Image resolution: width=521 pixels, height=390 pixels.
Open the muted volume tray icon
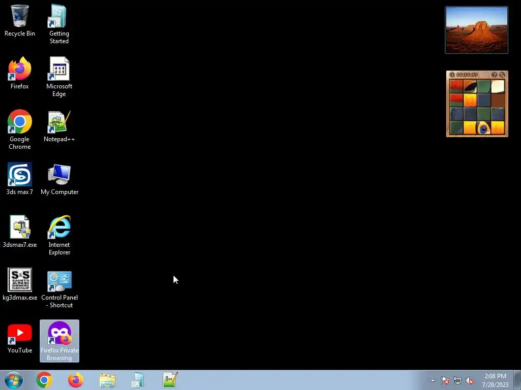click(x=470, y=380)
